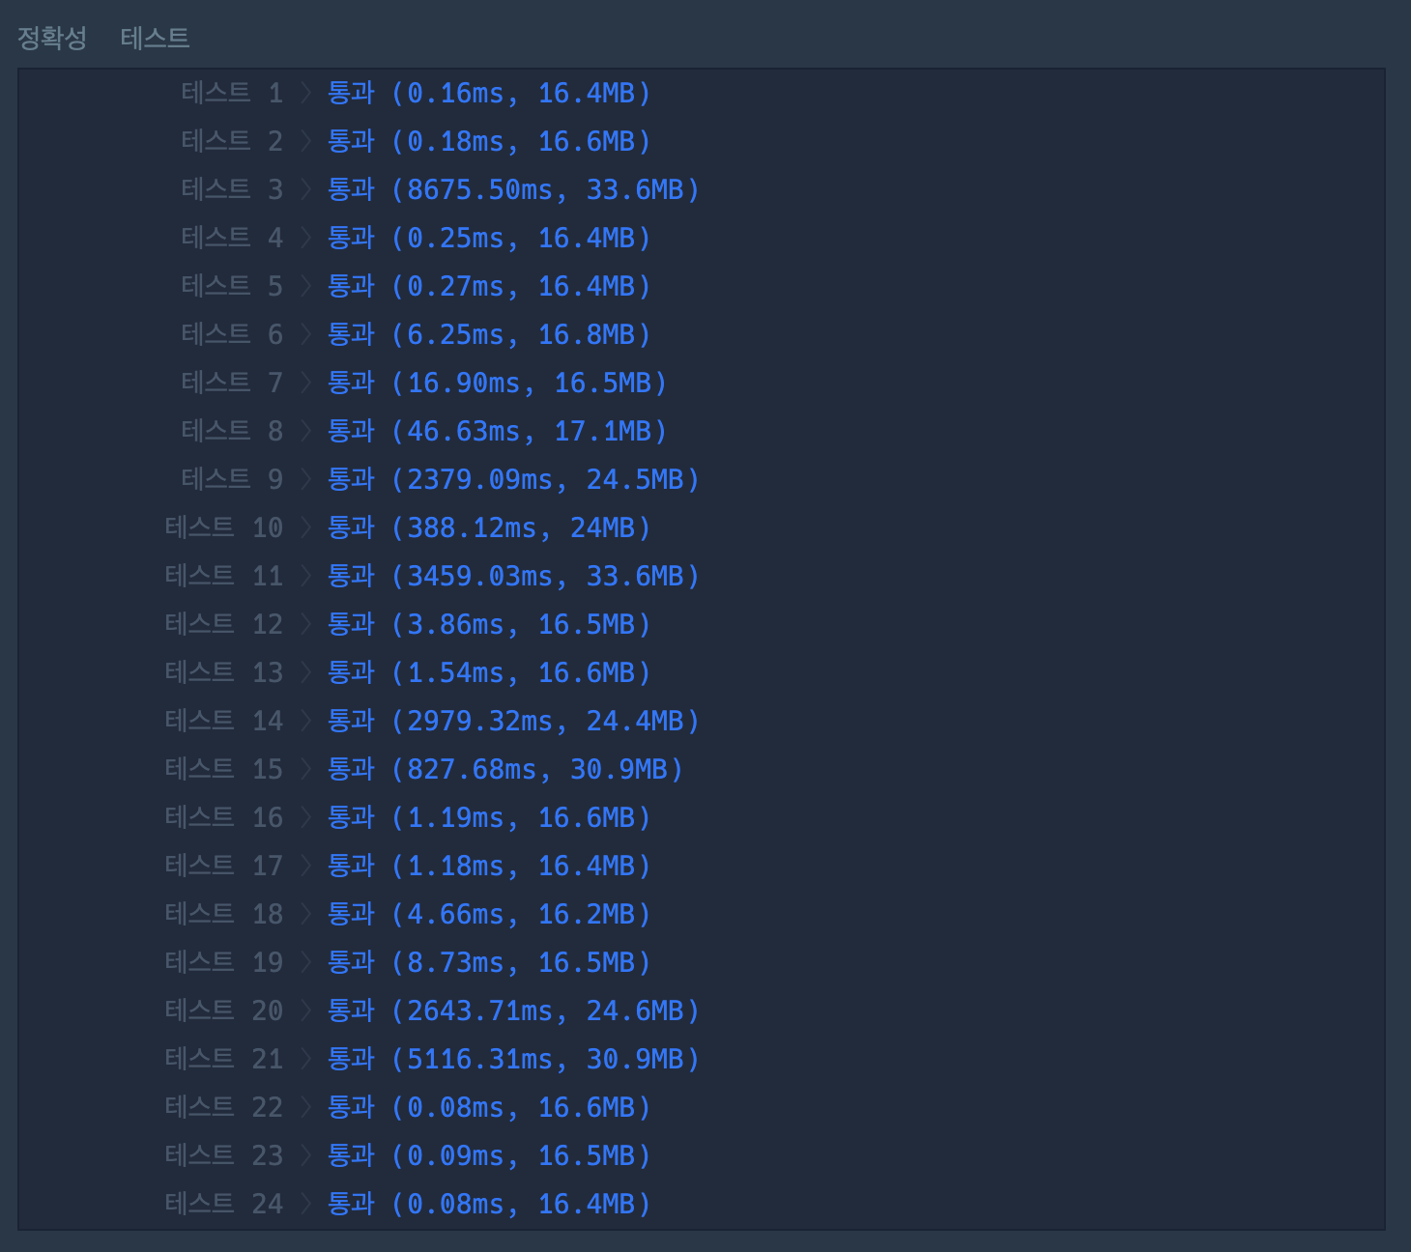1411x1252 pixels.
Task: Select 테스트 15 result 827.68ms
Action: (x=505, y=769)
